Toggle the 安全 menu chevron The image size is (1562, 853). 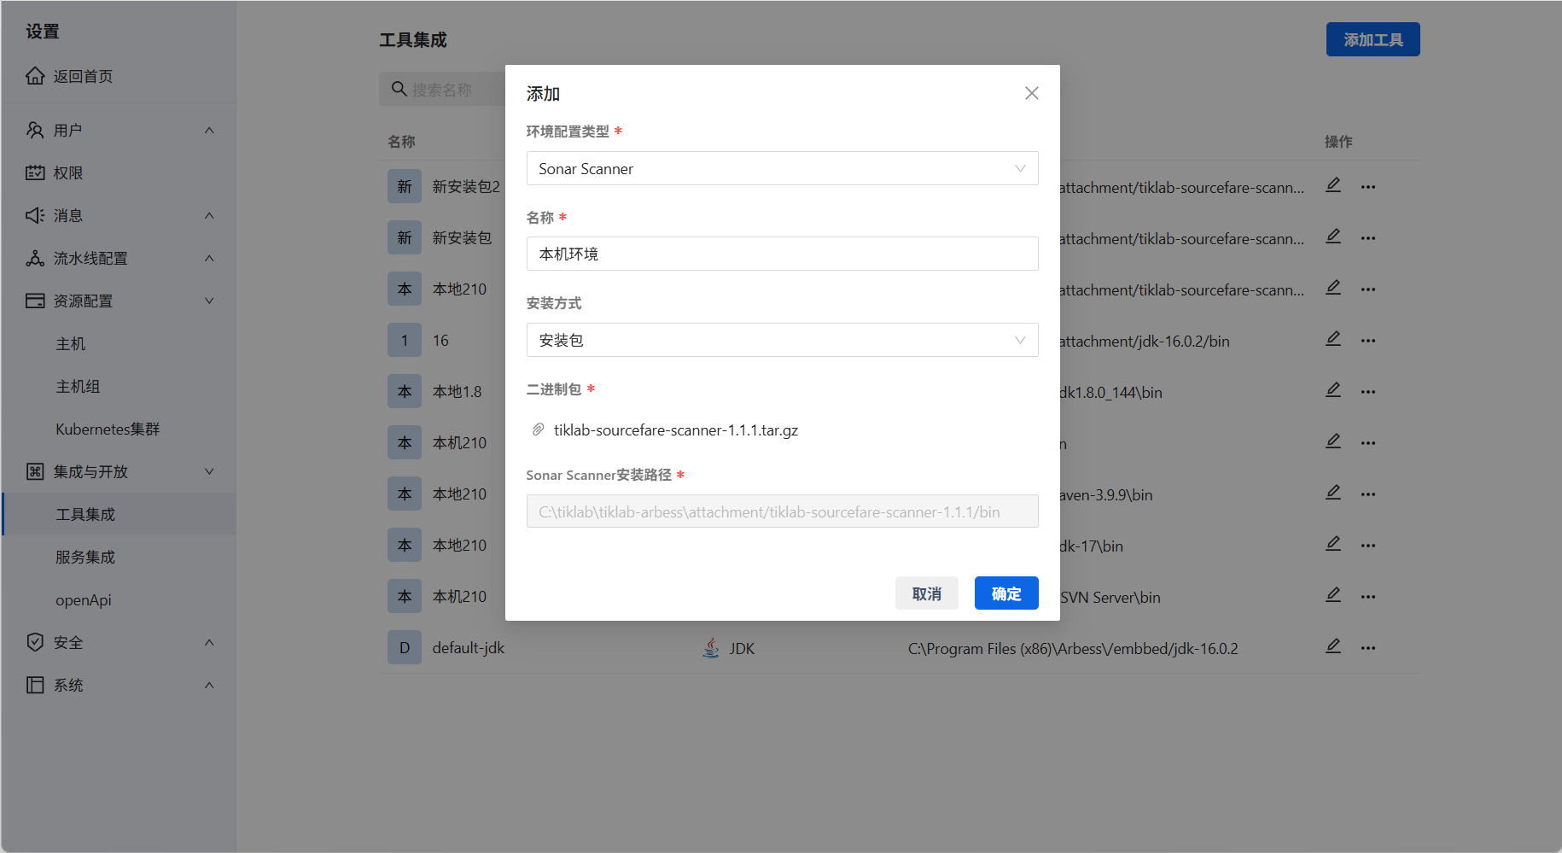[209, 642]
